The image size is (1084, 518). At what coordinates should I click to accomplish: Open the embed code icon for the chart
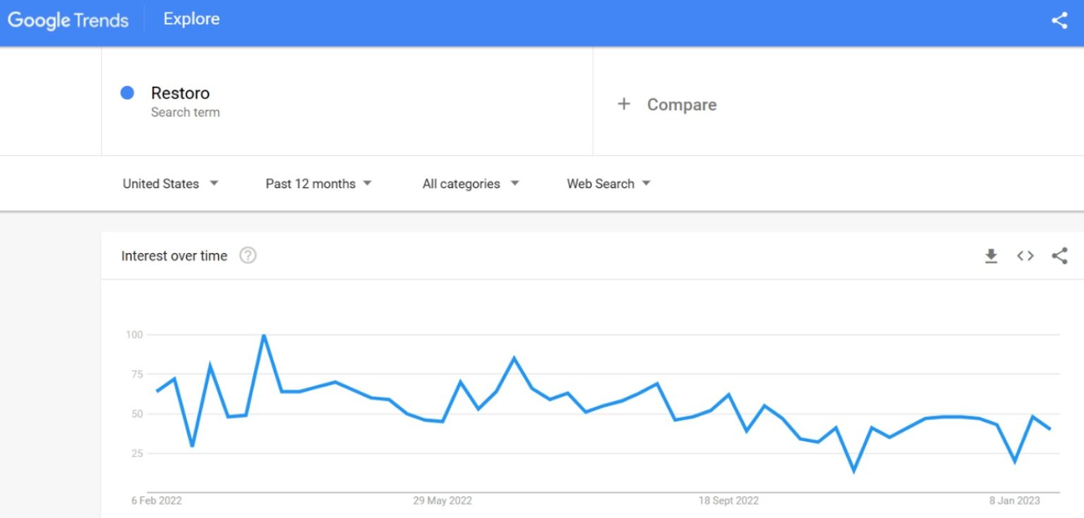(x=1025, y=256)
